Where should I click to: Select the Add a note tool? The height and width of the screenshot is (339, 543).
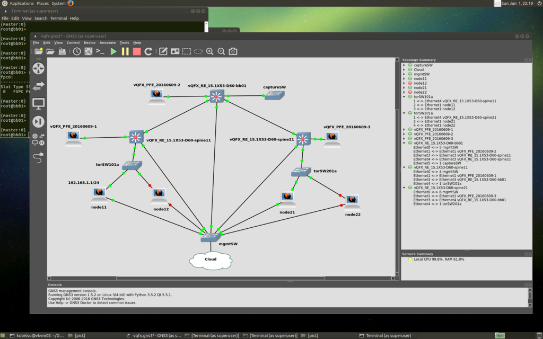[163, 51]
